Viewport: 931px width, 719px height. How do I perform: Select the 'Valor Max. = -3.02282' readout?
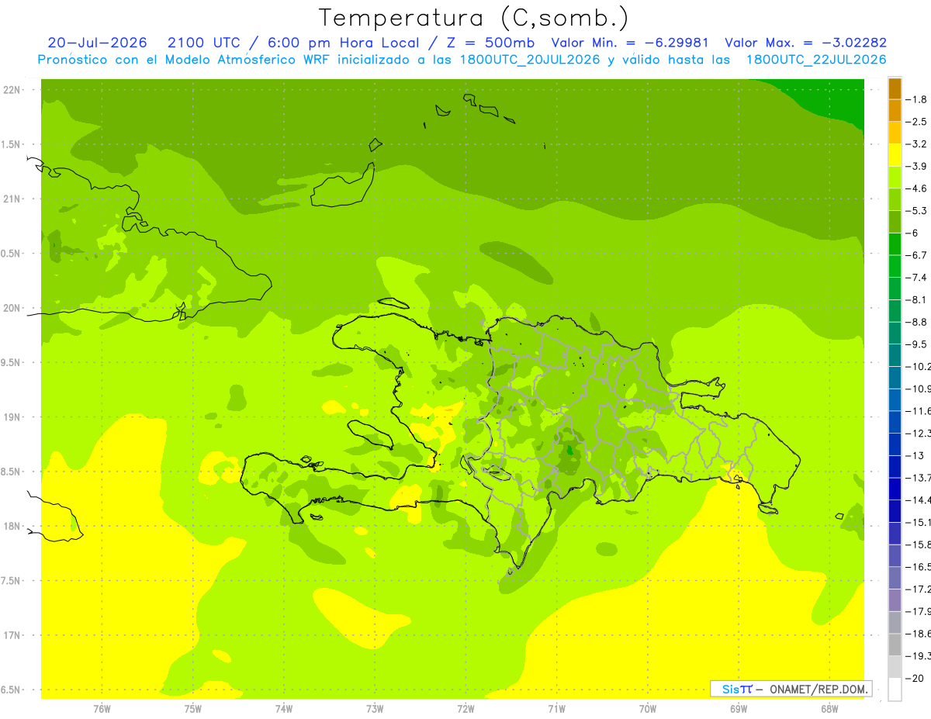[805, 43]
